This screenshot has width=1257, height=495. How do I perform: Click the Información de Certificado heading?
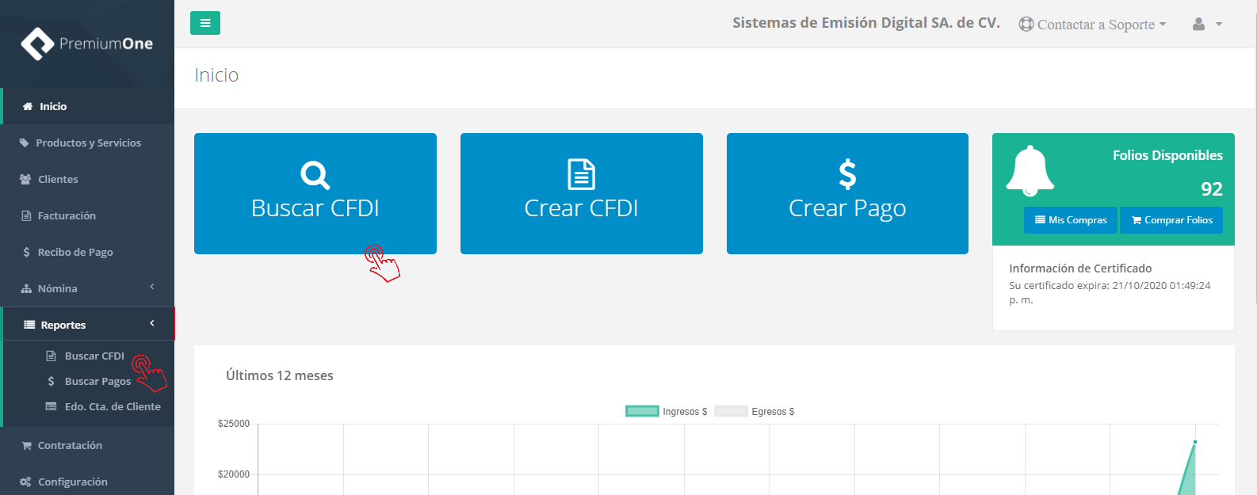coord(1080,268)
